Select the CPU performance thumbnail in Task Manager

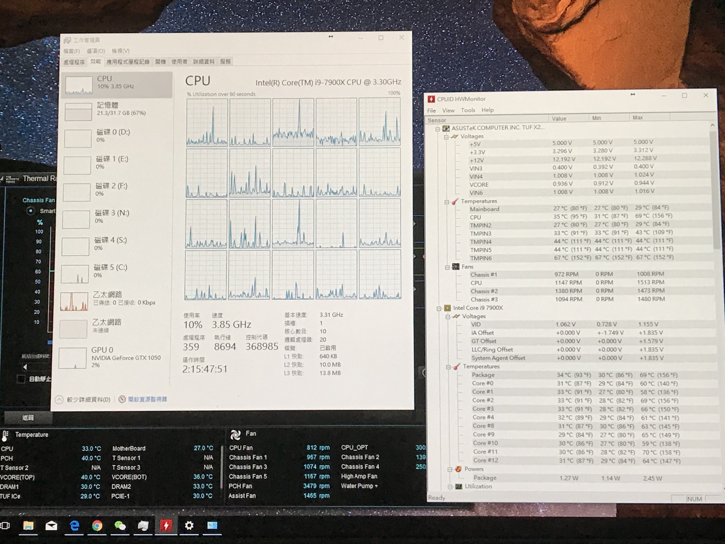click(x=79, y=85)
